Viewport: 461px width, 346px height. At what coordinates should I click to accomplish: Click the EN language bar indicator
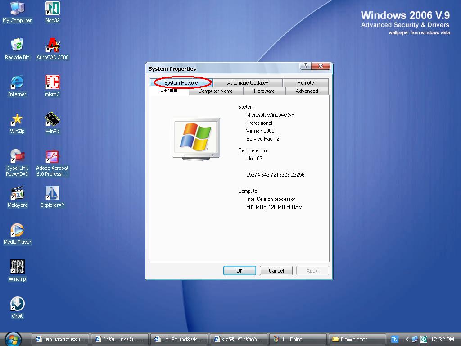point(394,339)
